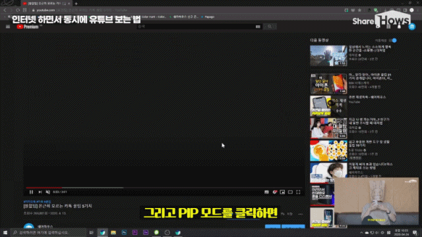Reload the browser page

coord(18,10)
